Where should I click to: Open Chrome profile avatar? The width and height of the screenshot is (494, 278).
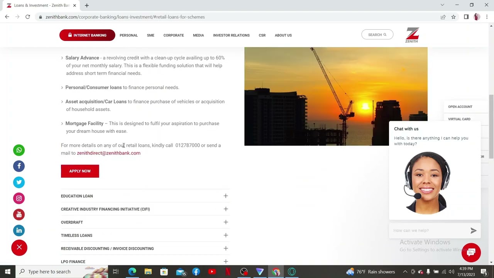477,17
